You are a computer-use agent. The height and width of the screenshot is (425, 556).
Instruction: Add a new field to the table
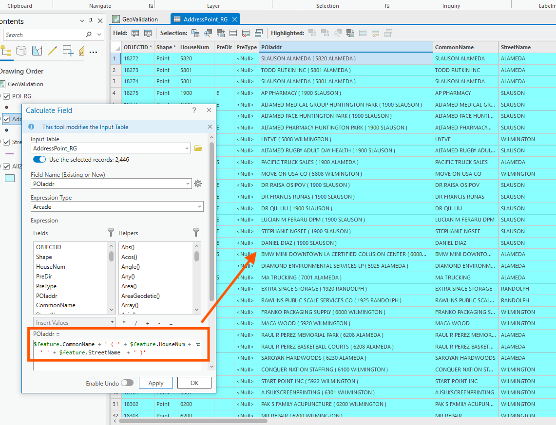tap(135, 33)
